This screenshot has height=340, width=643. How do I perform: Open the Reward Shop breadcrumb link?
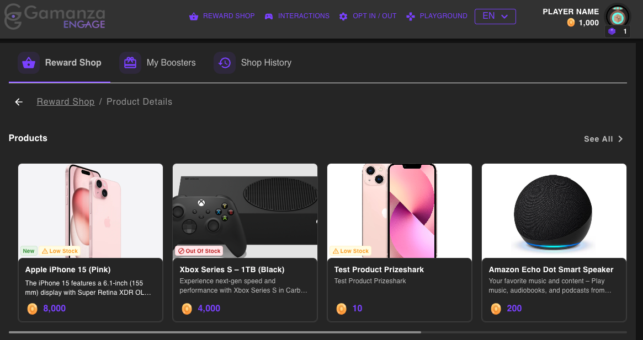click(x=66, y=102)
